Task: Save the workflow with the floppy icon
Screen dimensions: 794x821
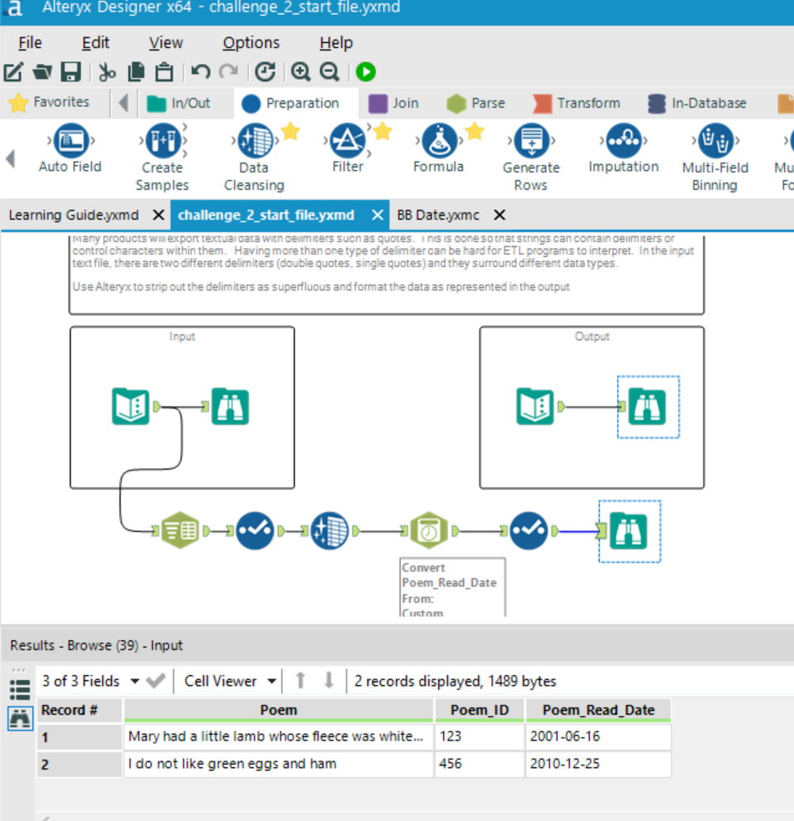Action: click(x=71, y=71)
